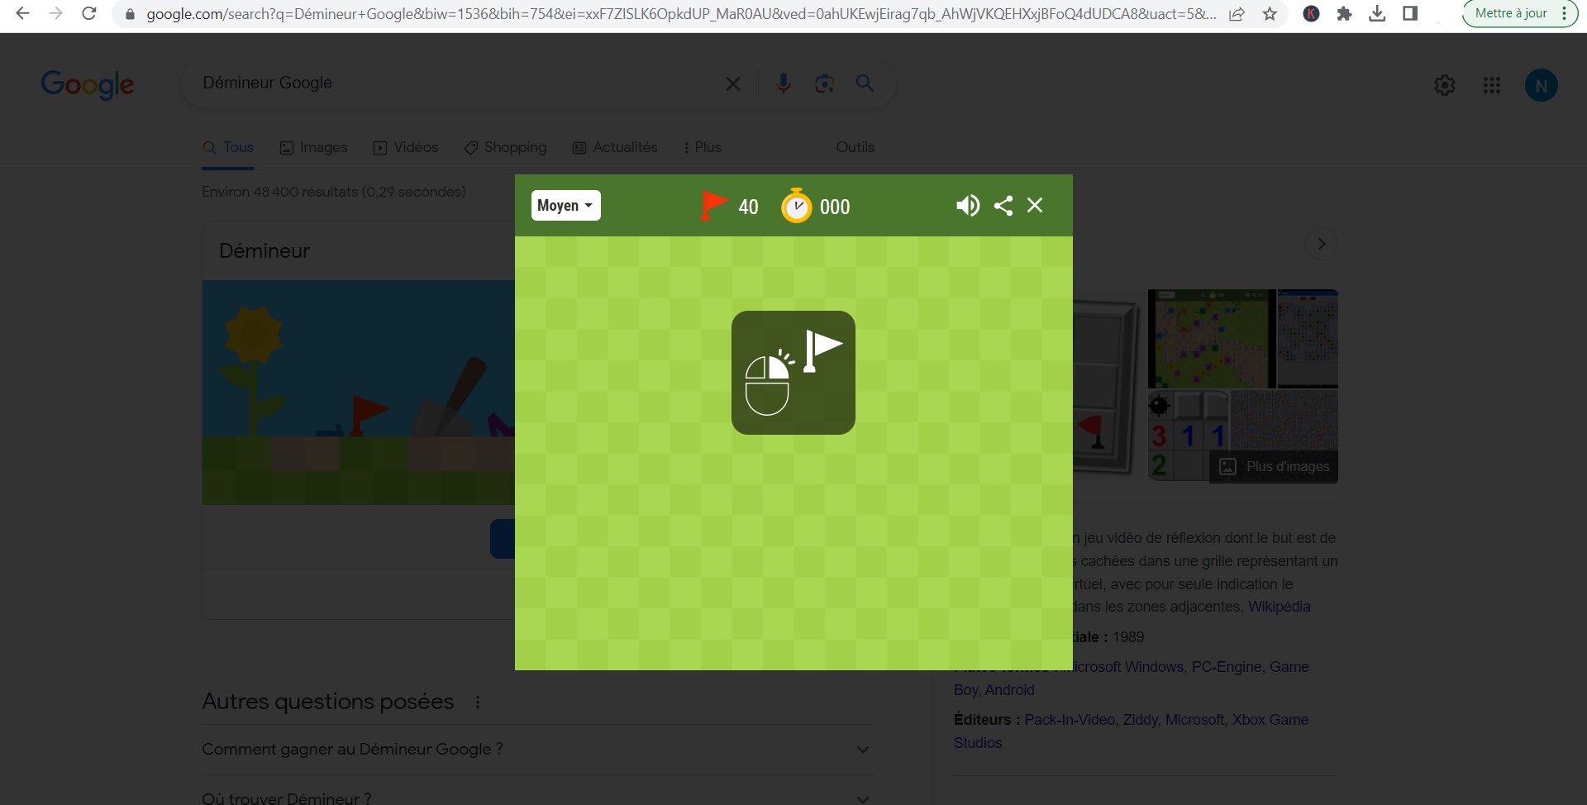Open the Moyen difficulty dropdown
The width and height of the screenshot is (1587, 805).
565,206
